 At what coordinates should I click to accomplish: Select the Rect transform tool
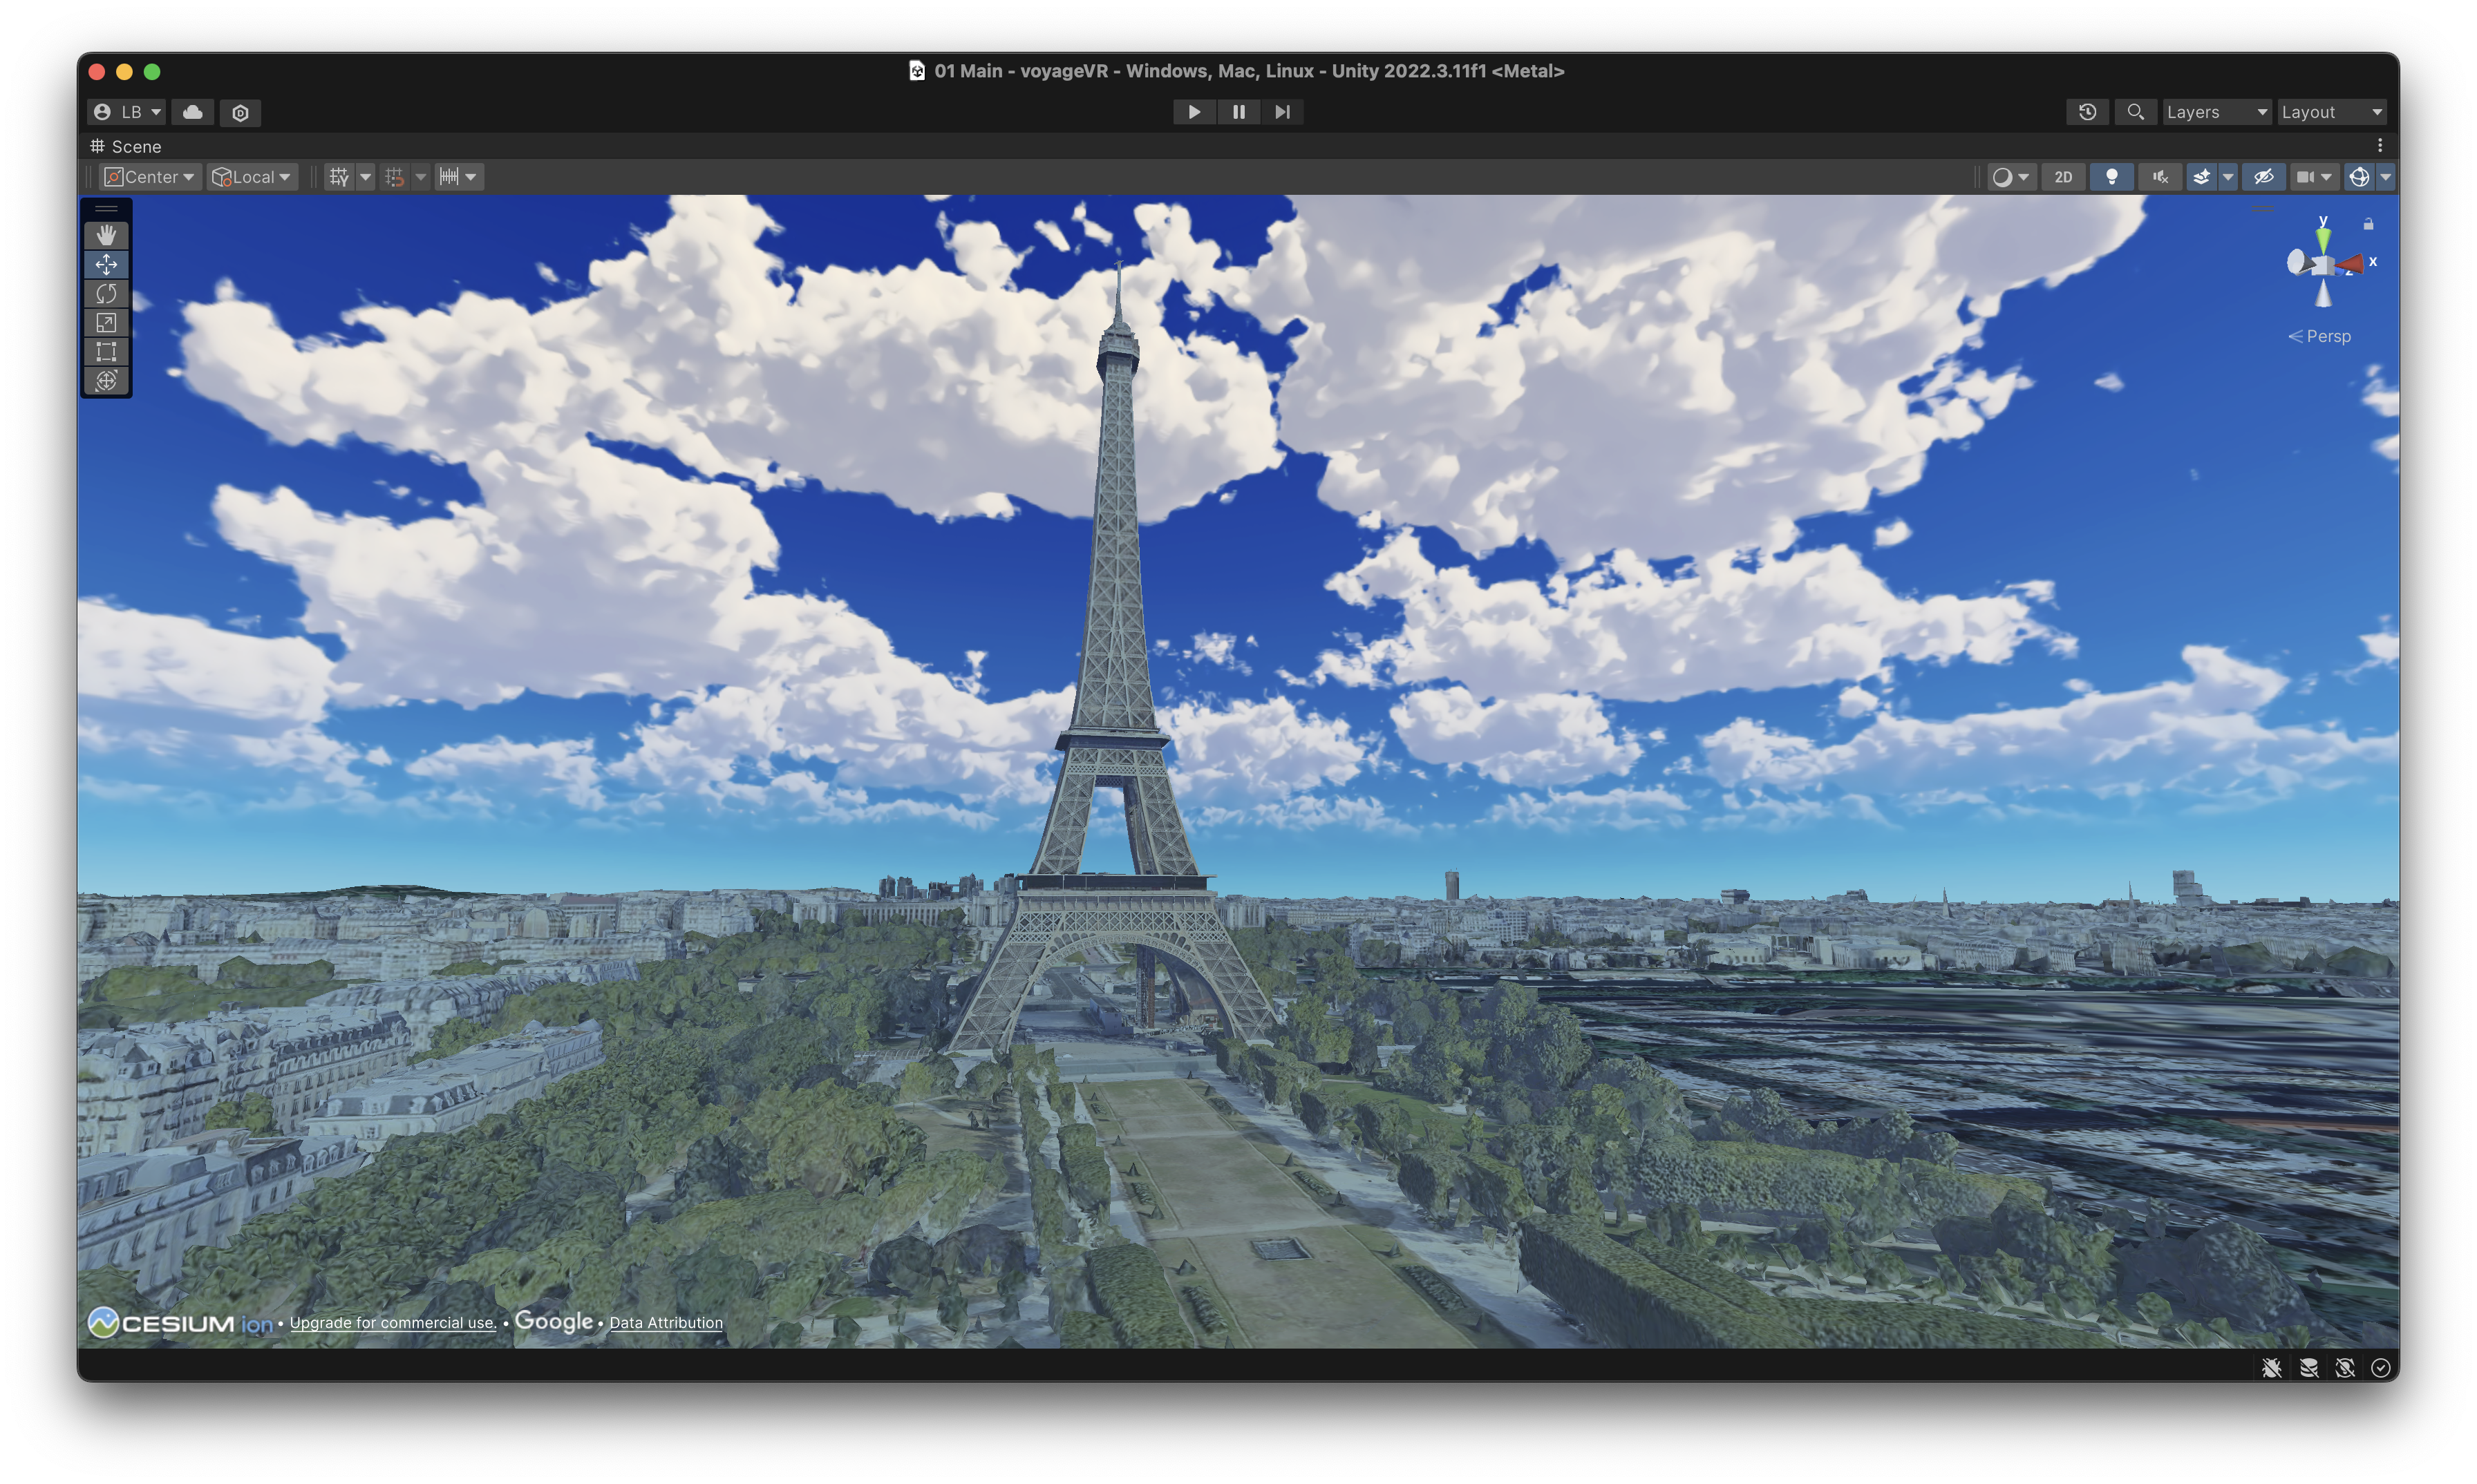106,351
